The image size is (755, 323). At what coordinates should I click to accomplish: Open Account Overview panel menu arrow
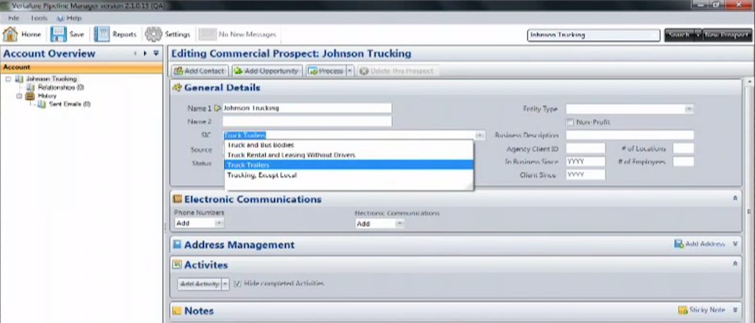156,53
